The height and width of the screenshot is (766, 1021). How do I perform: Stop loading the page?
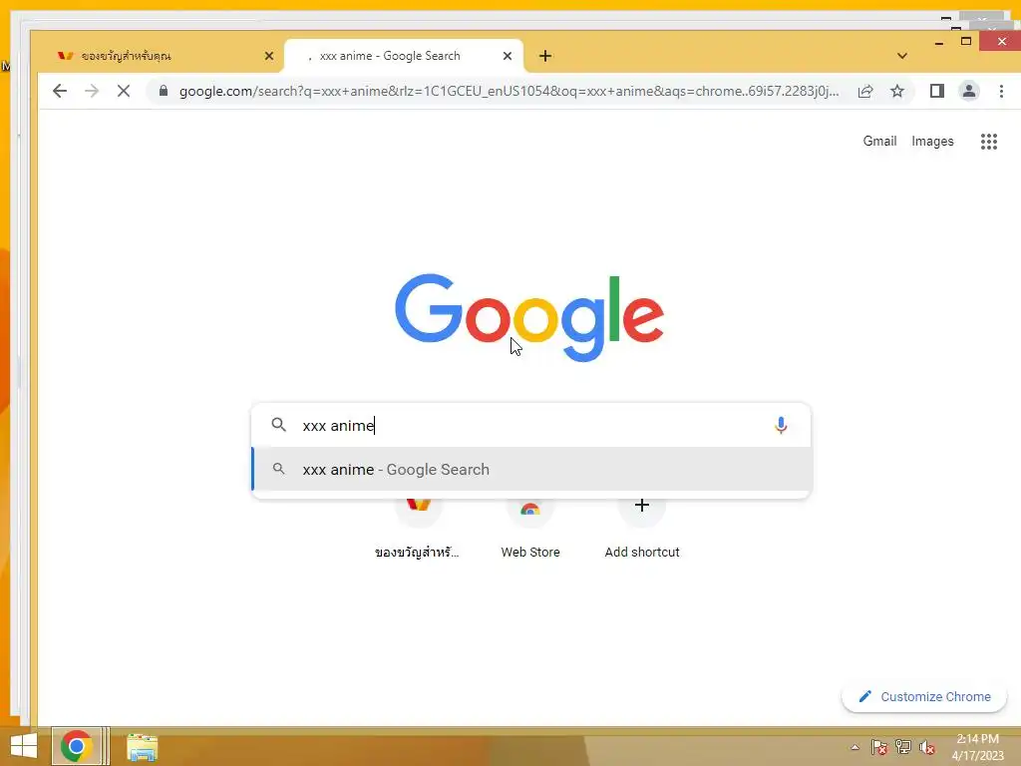tap(123, 91)
